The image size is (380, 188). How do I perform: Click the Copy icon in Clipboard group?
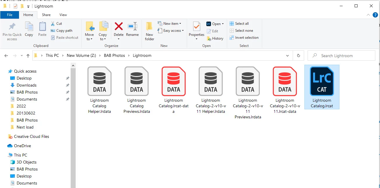click(x=29, y=27)
